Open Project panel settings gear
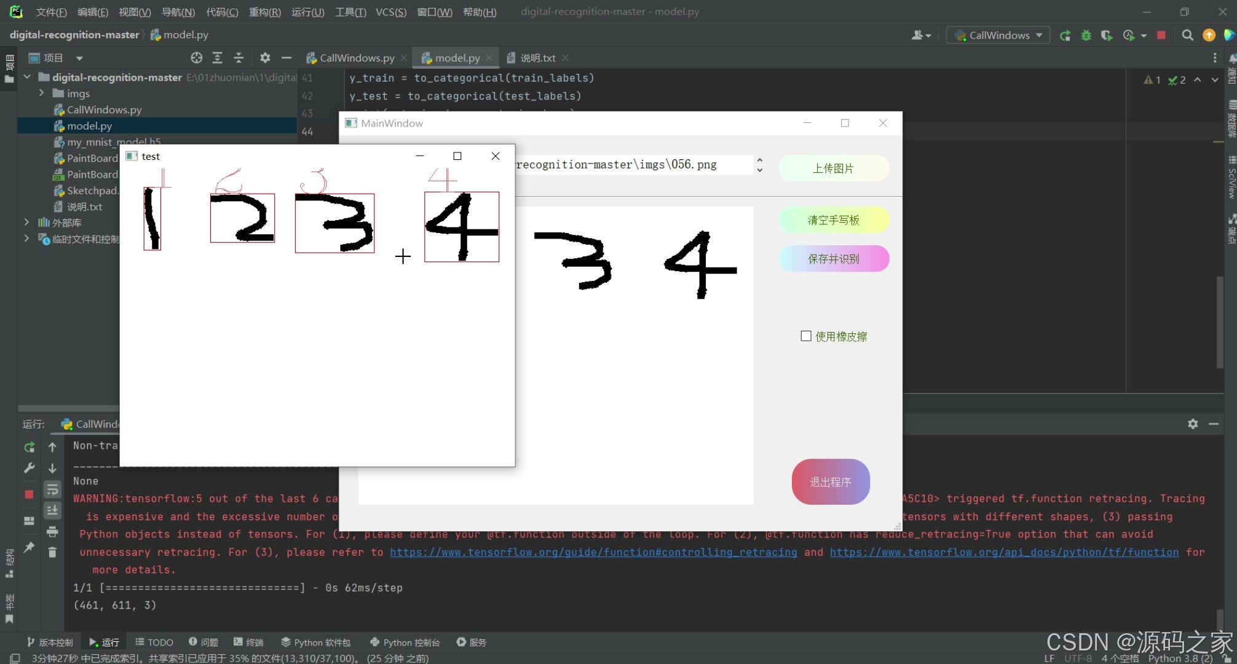Image resolution: width=1237 pixels, height=664 pixels. [x=265, y=58]
